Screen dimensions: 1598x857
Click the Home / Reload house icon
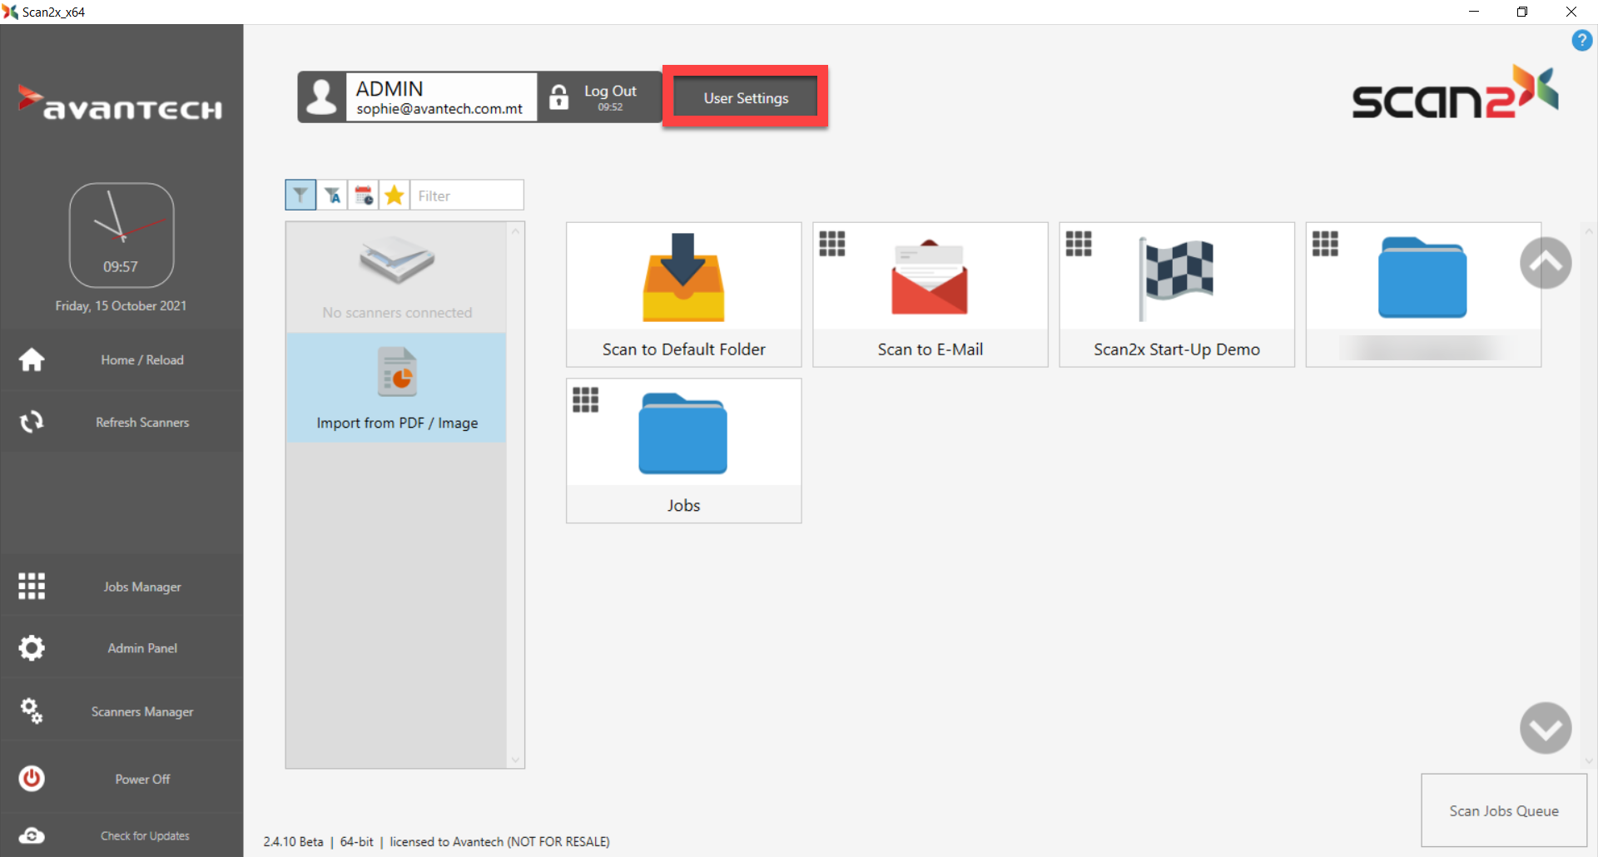click(x=32, y=360)
